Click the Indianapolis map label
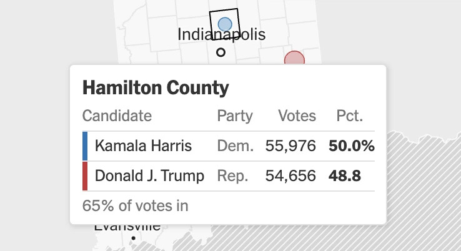Viewport: 461px width, 251px height. (x=221, y=34)
